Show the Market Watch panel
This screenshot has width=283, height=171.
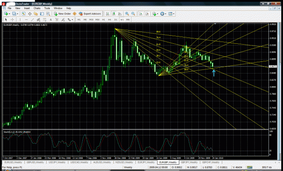point(24,14)
